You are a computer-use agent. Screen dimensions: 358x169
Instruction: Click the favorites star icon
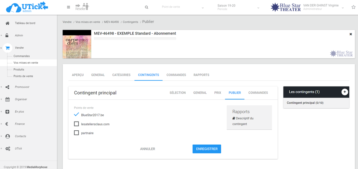pyautogui.click(x=353, y=7)
